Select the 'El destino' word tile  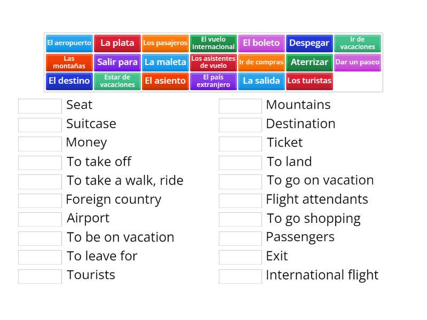pos(69,81)
